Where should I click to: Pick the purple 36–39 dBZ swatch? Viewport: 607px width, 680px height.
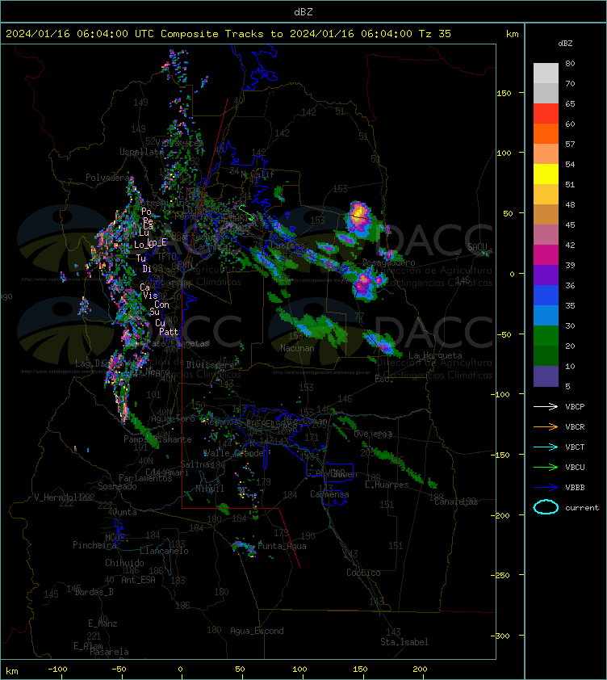546,275
